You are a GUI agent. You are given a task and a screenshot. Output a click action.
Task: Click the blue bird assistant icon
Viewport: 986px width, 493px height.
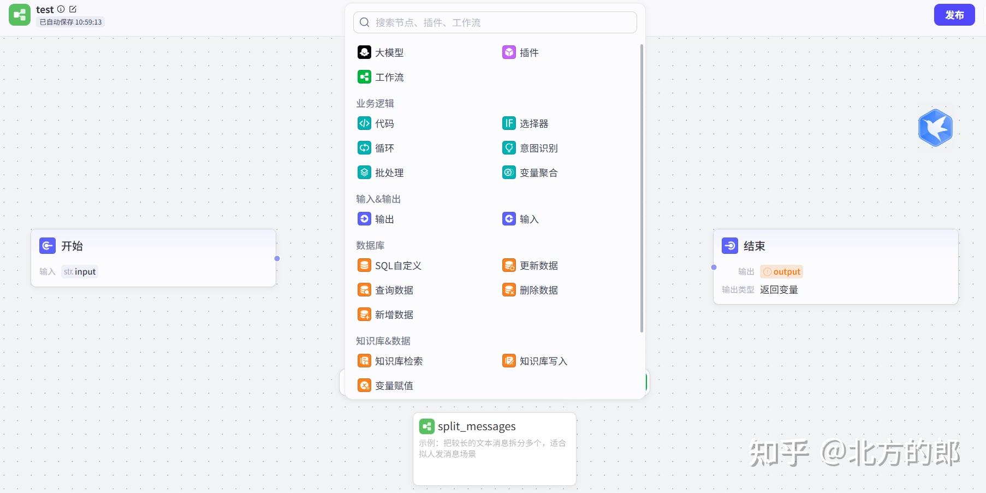(x=935, y=128)
